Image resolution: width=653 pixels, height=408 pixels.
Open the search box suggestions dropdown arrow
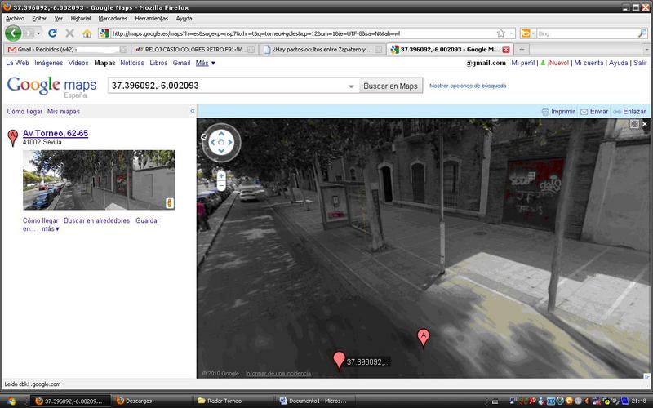point(351,86)
